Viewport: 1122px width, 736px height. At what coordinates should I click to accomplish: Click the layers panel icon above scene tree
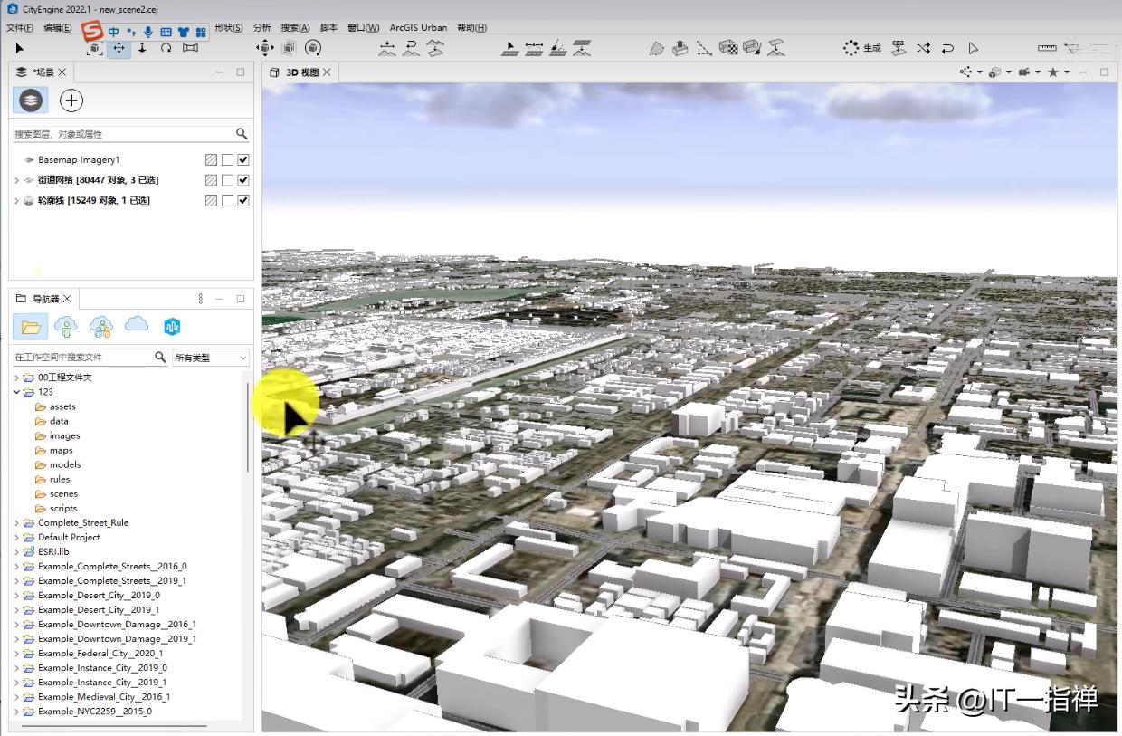tap(30, 100)
